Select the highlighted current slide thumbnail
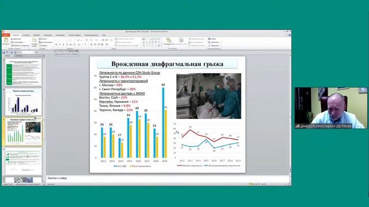Viewport: 369px width, 207px height. (24, 132)
